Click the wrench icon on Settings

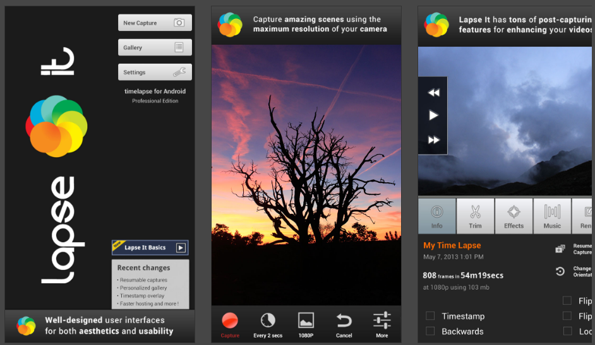(x=179, y=72)
